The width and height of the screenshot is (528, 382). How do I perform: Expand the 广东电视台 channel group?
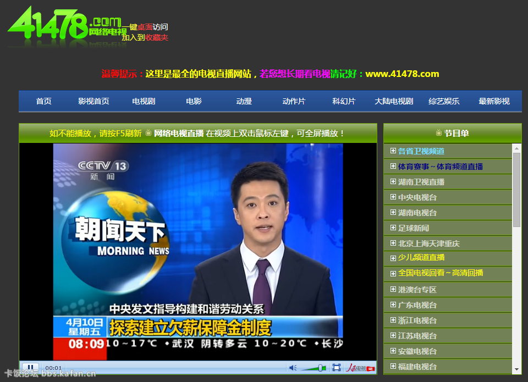pyautogui.click(x=417, y=305)
